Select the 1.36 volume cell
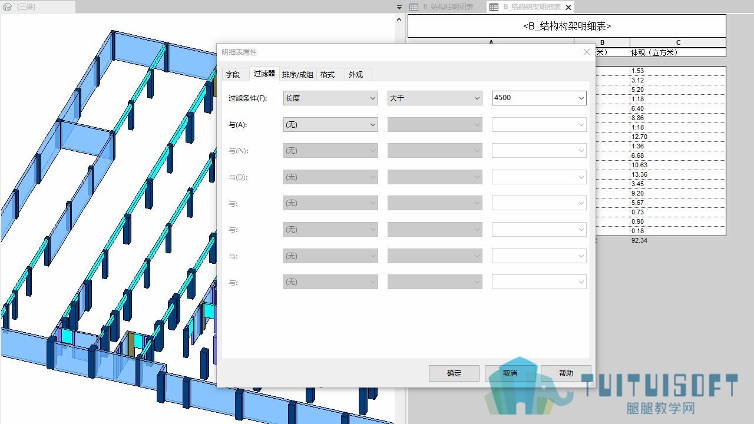 point(678,146)
